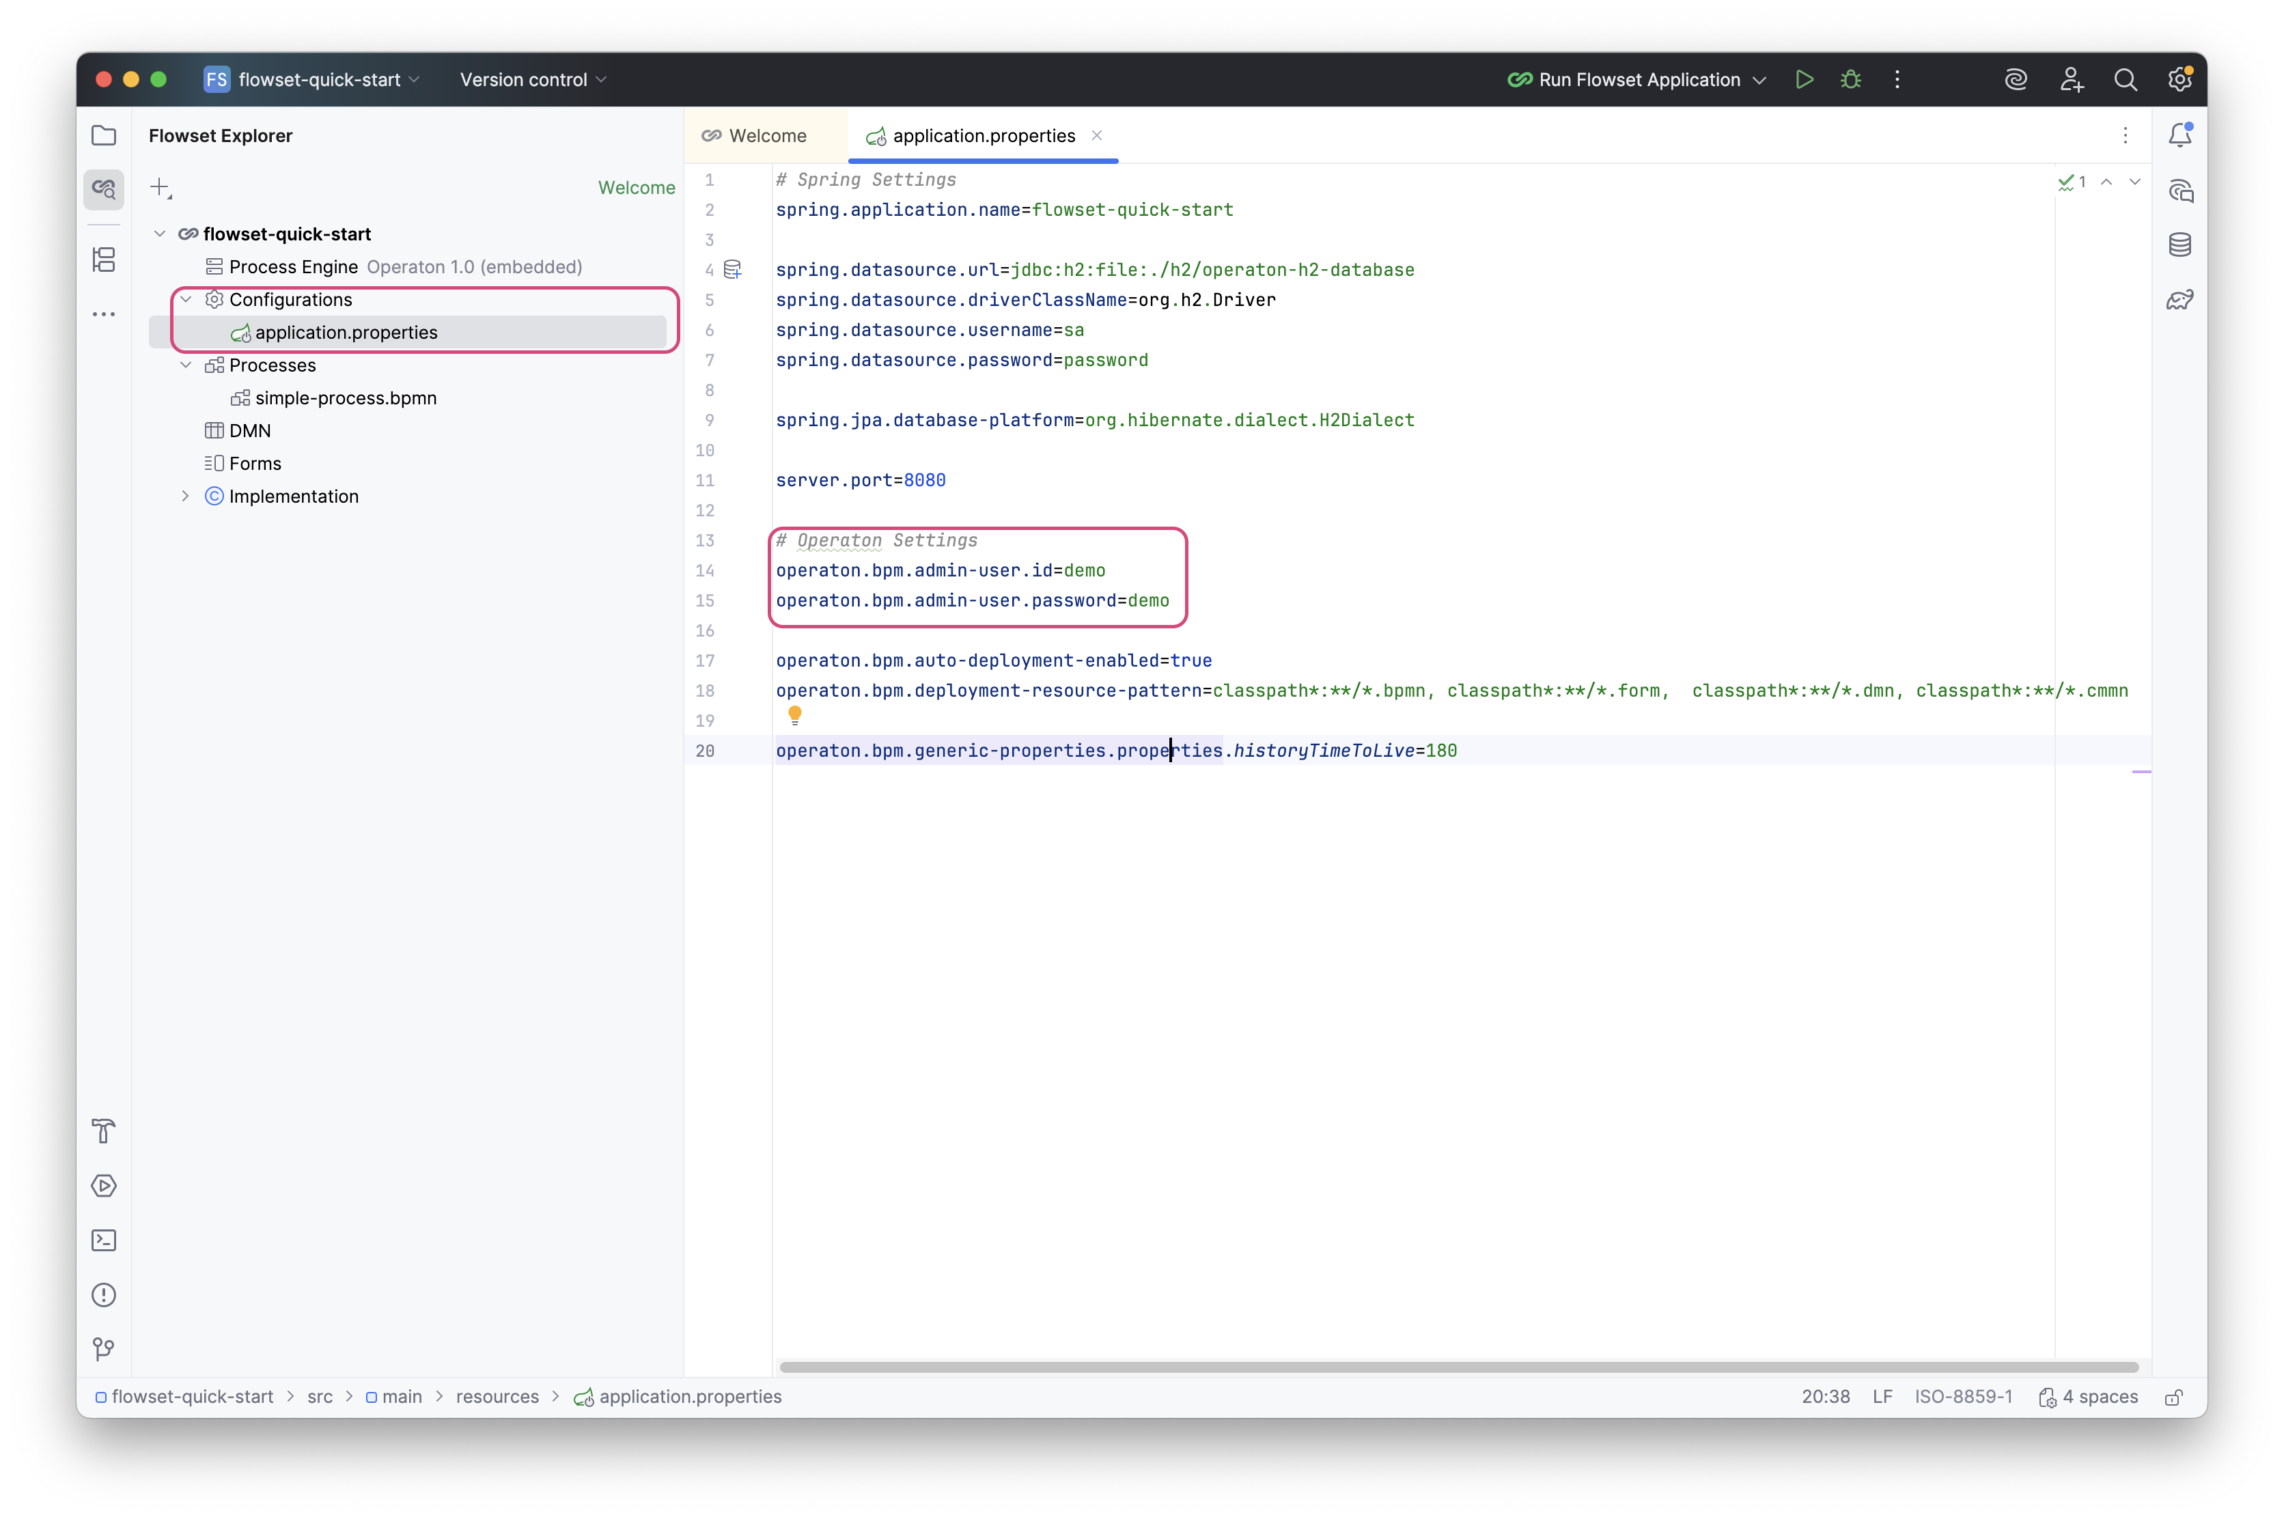Open the Gradle tool window
This screenshot has width=2284, height=1519.
coord(2179,299)
